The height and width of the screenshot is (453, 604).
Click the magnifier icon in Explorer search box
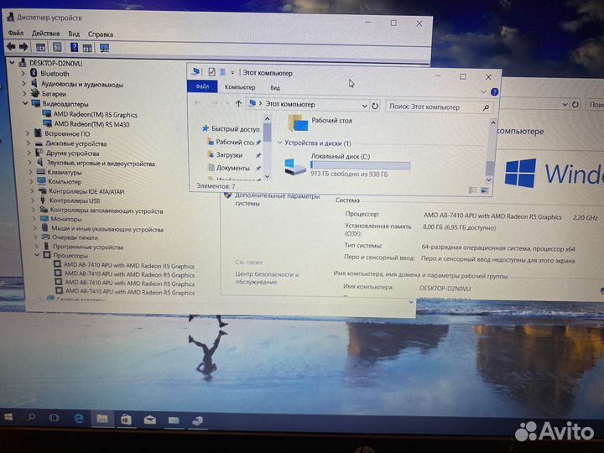coord(486,108)
